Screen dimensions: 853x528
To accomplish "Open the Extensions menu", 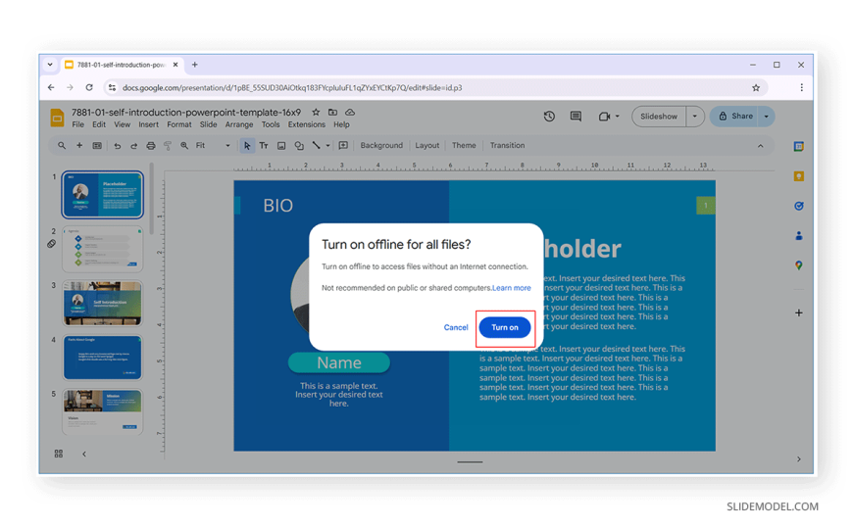I will click(306, 124).
